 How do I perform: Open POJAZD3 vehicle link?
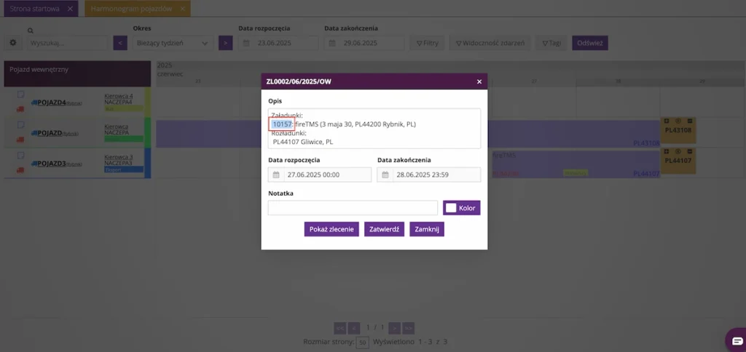52,164
